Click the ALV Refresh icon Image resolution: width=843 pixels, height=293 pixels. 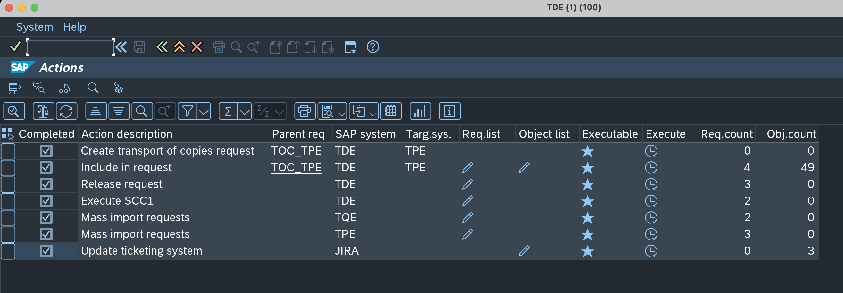[66, 111]
